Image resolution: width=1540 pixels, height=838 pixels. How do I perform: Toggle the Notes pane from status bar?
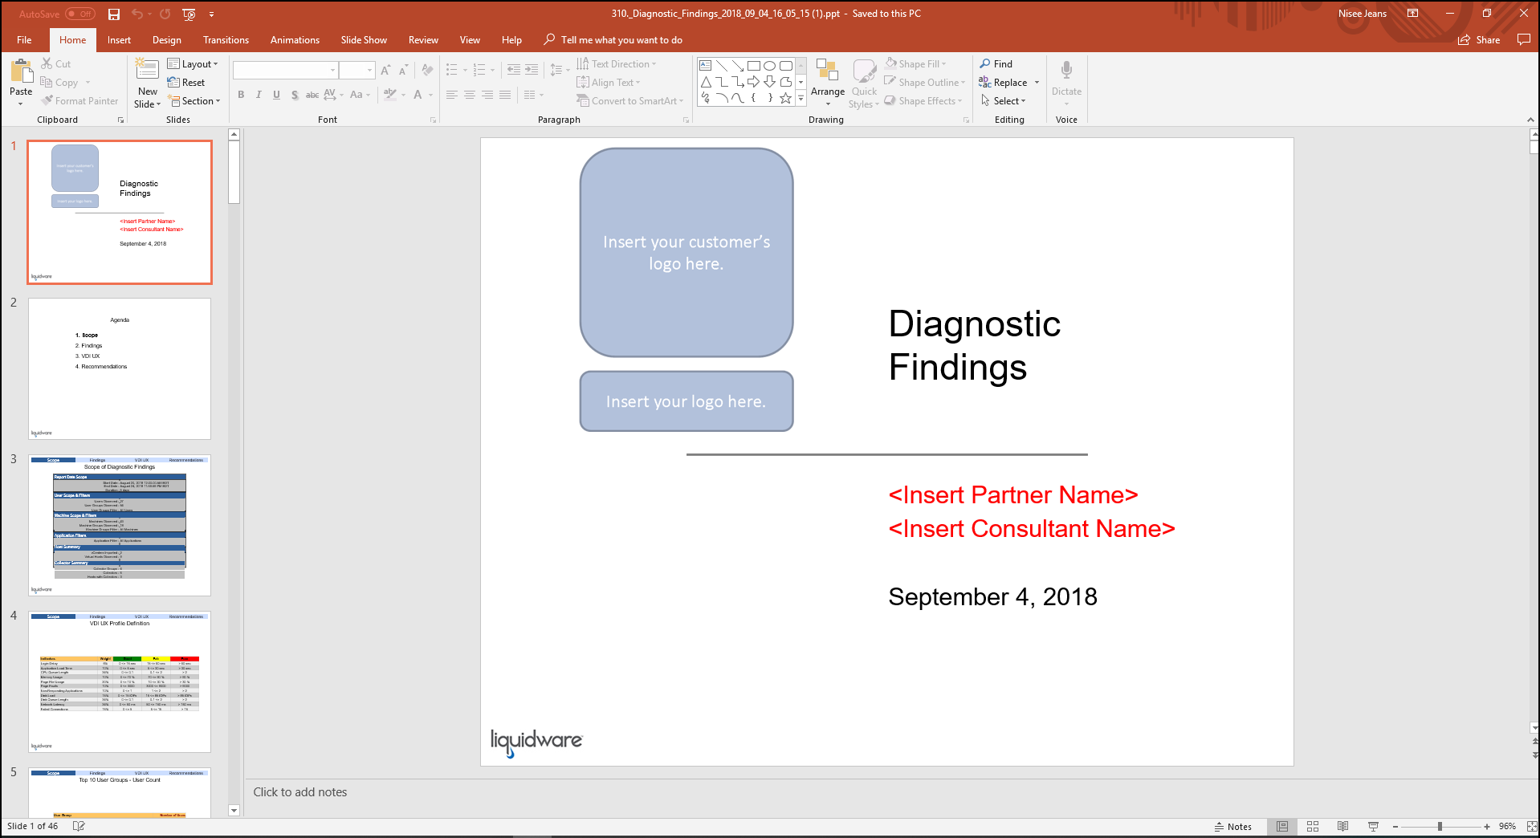click(x=1232, y=826)
